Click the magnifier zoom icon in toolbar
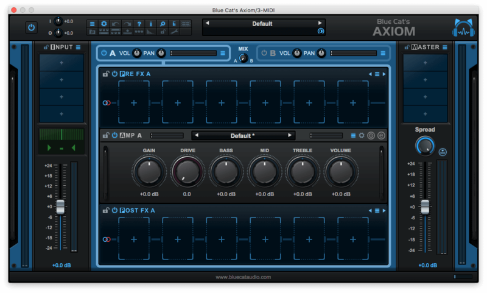The height and width of the screenshot is (293, 487). point(163,24)
